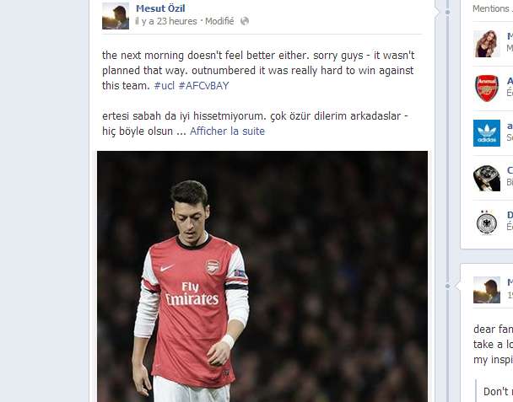Open the #AFCvBAY hashtag
Viewport: 513px width, 402px height.
click(203, 86)
